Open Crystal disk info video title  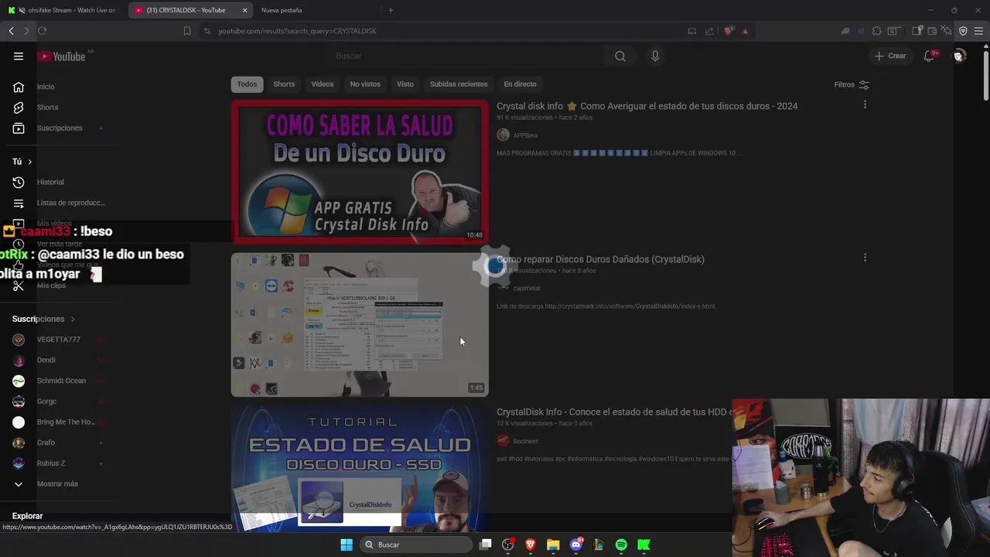647,106
